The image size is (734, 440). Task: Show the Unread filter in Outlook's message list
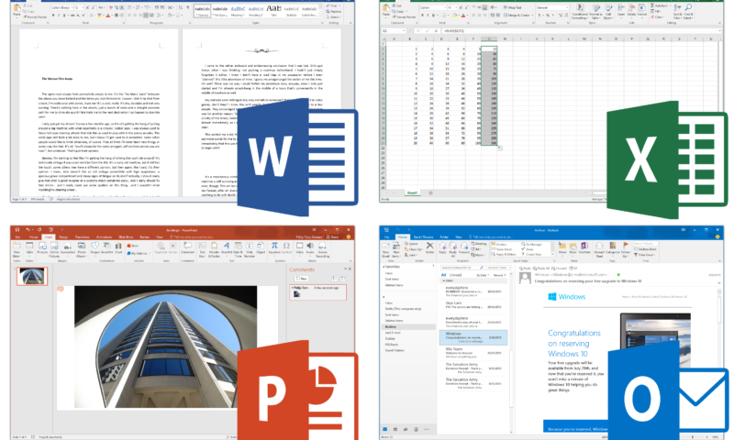pyautogui.click(x=455, y=275)
